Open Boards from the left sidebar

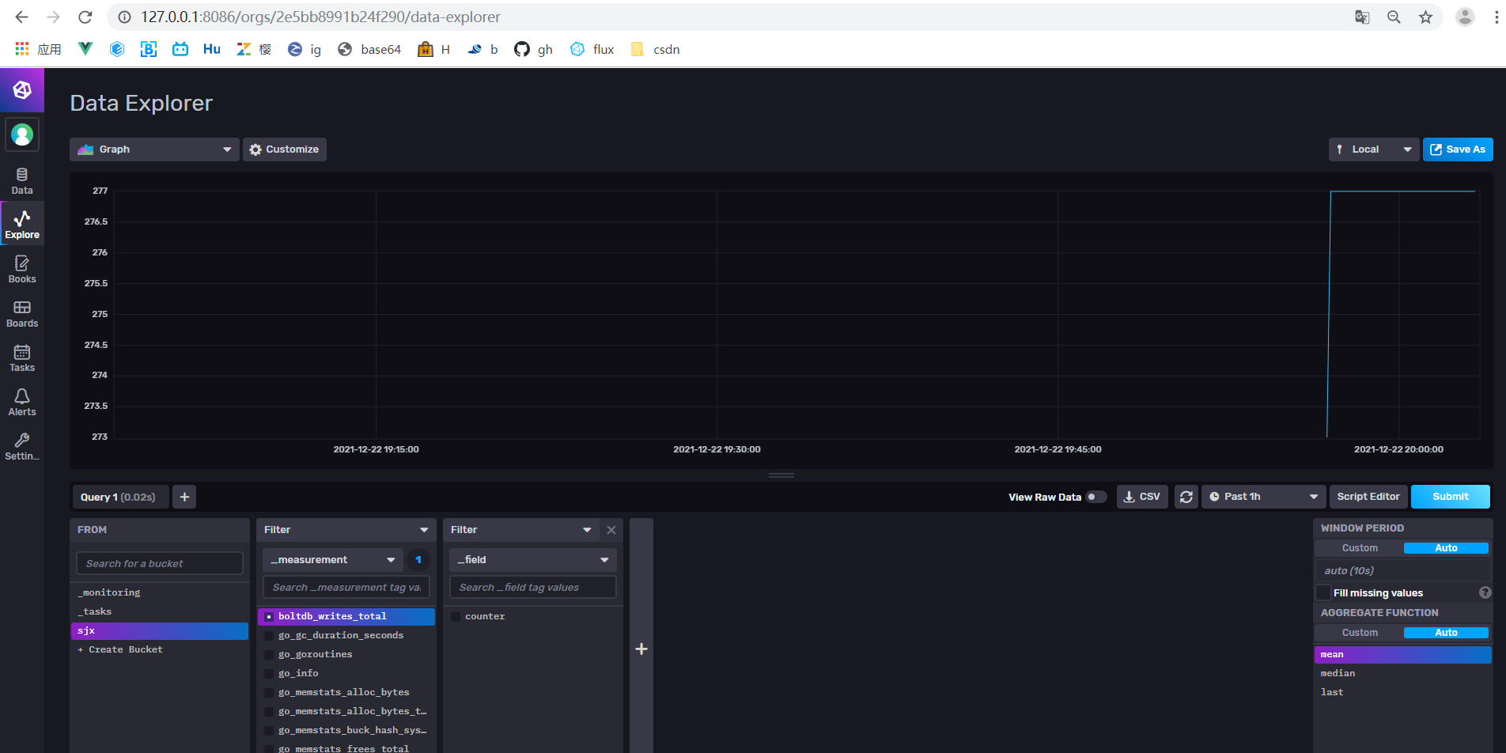pos(21,313)
